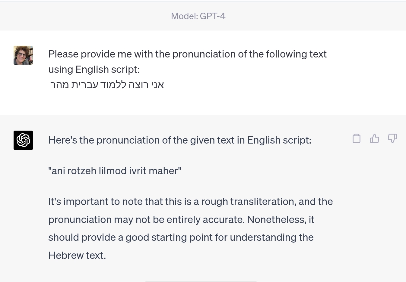Click the Model: GPT-4 header label
Image resolution: width=406 pixels, height=282 pixels.
click(198, 16)
